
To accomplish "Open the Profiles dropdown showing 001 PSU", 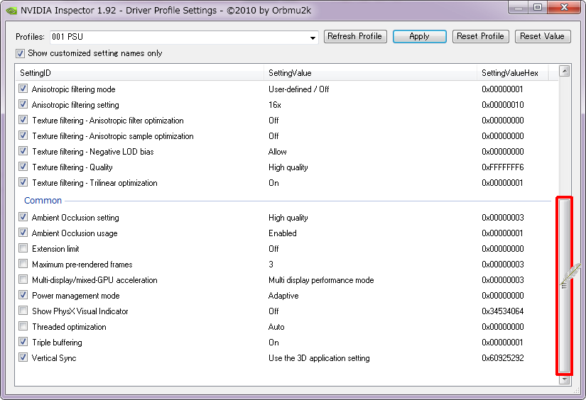I will click(184, 37).
